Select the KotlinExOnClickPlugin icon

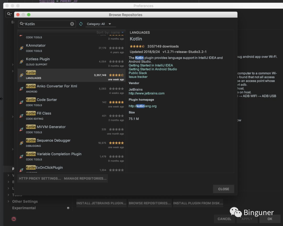[21, 170]
